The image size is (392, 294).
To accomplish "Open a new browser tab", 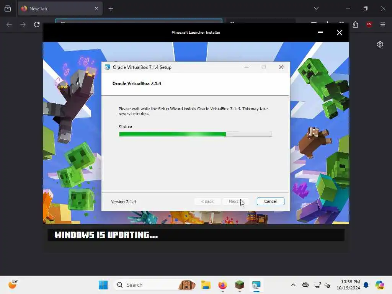I will pyautogui.click(x=111, y=9).
